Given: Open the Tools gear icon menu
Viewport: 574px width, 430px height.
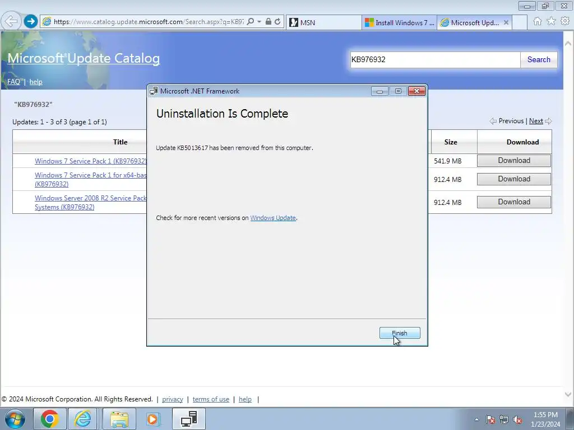Looking at the screenshot, I should (565, 22).
